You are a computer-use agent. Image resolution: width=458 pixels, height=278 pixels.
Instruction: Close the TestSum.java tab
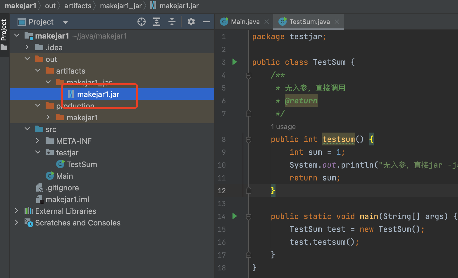(337, 22)
